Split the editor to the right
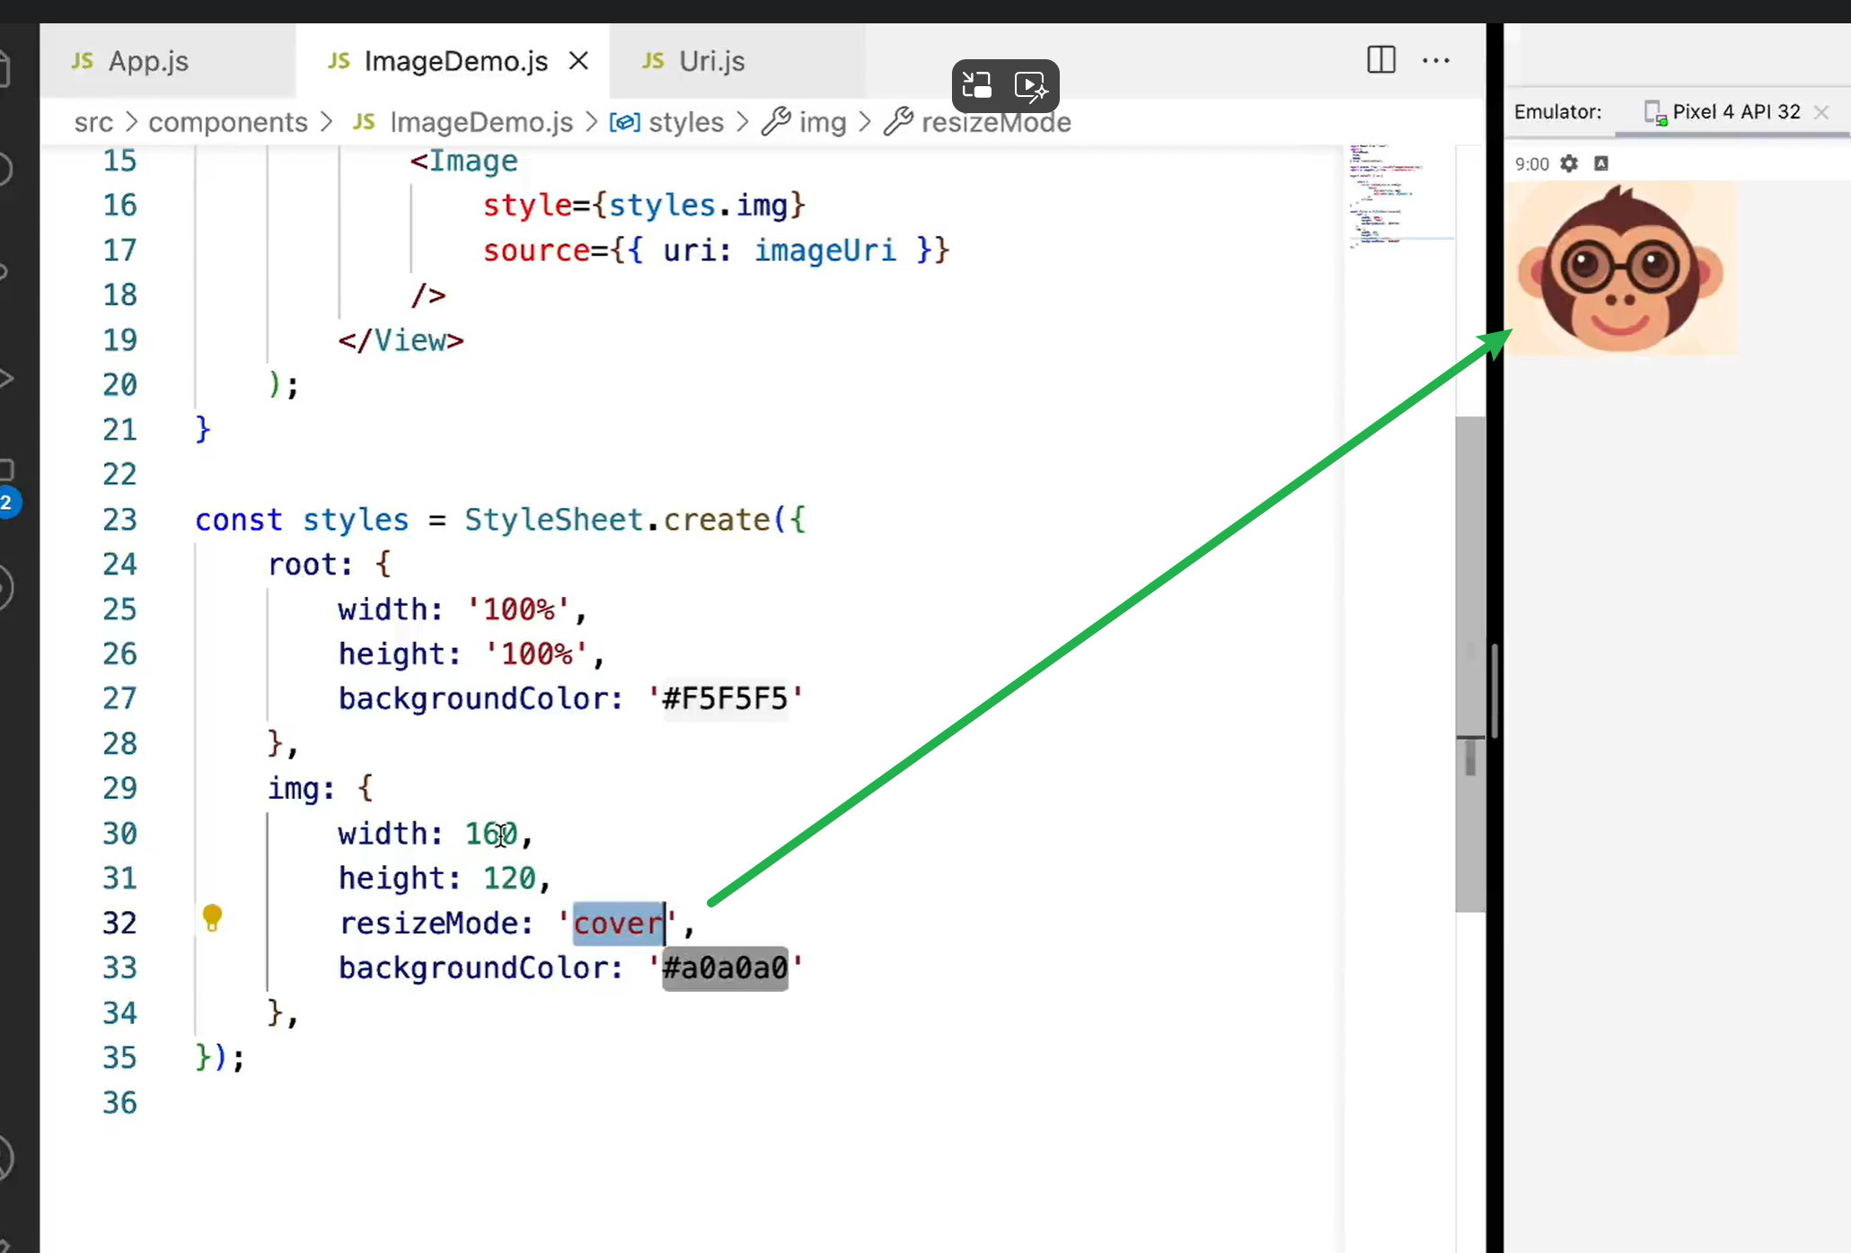Image resolution: width=1851 pixels, height=1253 pixels. [x=1380, y=60]
